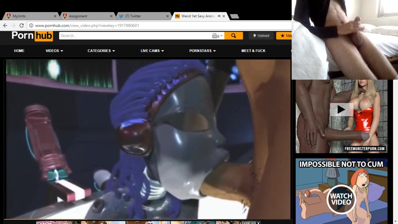Open the camera icon search-type selector
The height and width of the screenshot is (224, 398).
tap(217, 36)
